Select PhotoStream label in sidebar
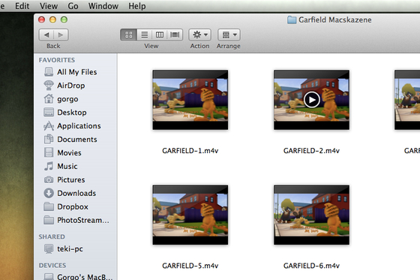 click(x=83, y=220)
